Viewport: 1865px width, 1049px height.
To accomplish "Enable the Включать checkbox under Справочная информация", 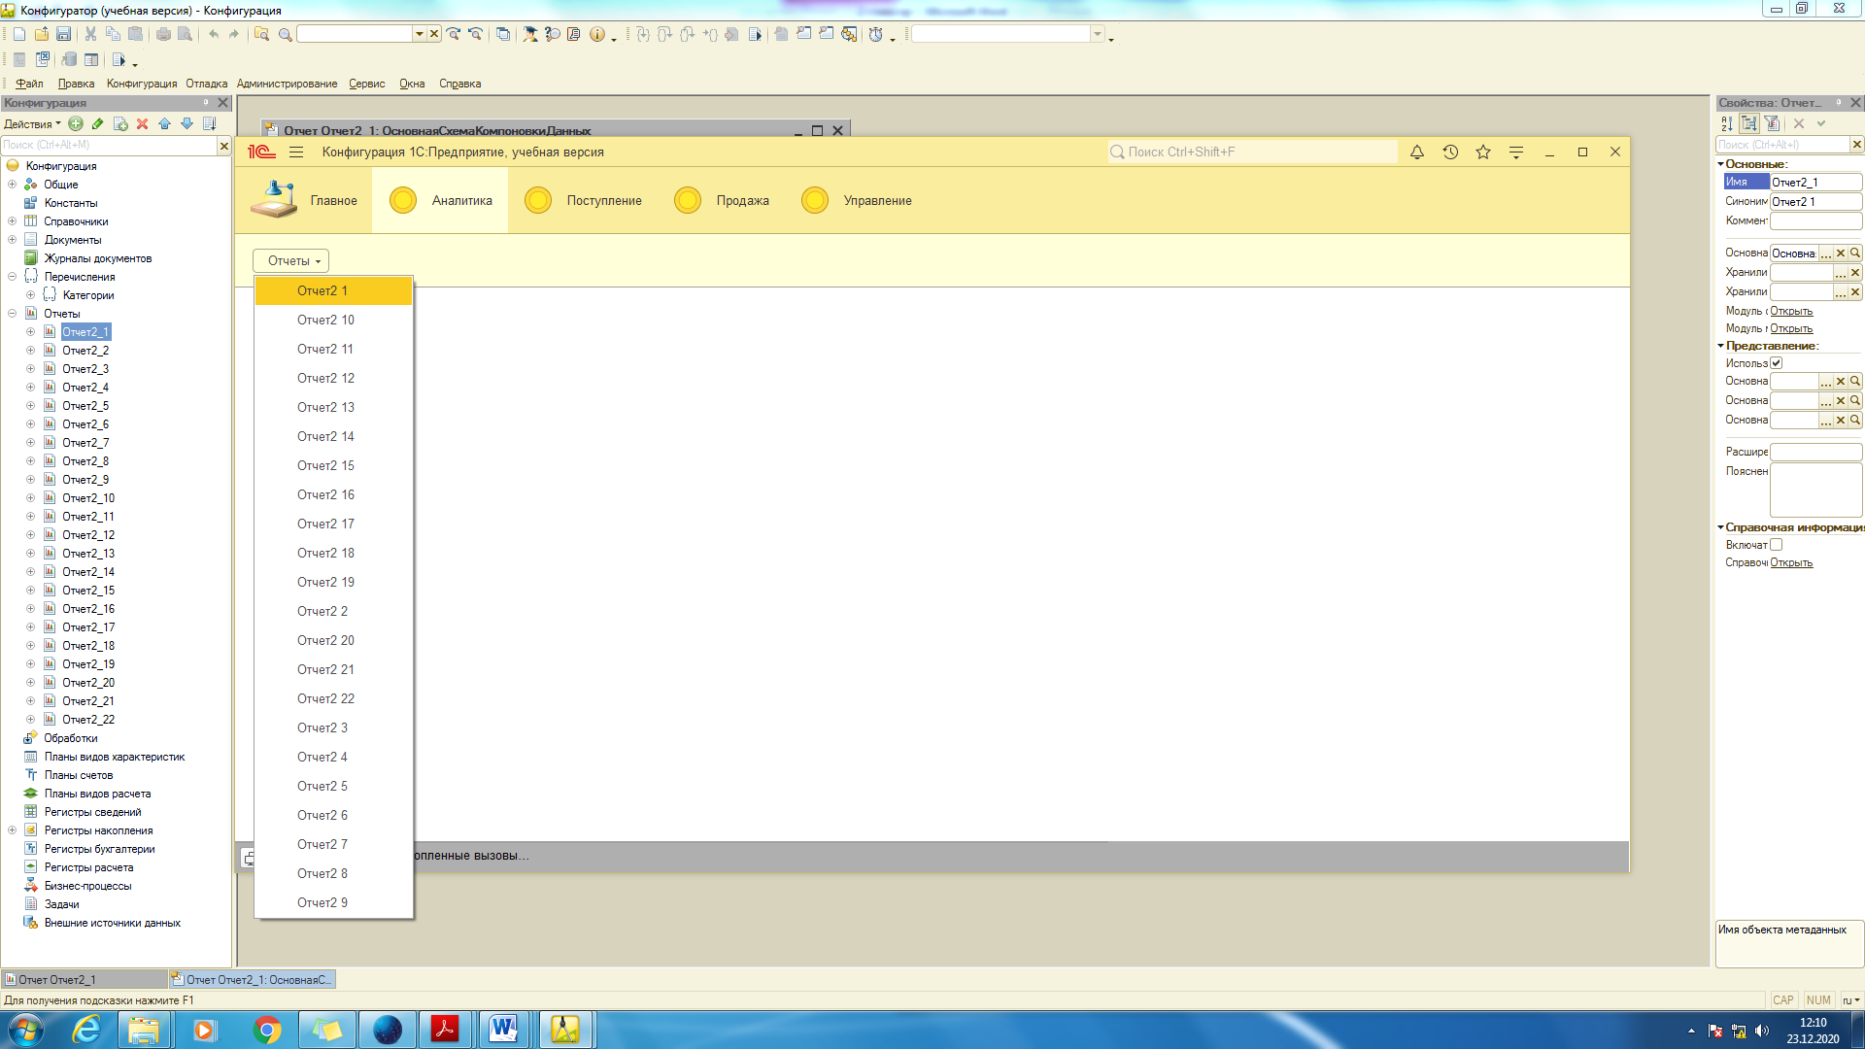I will click(1777, 545).
